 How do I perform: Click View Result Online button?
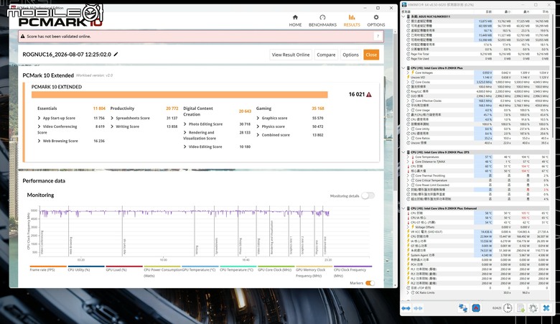(291, 55)
